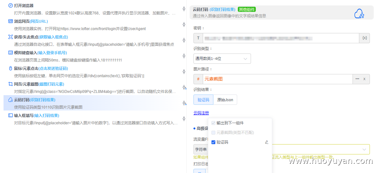This screenshot has width=376, height=173.
Task: Select the 云码打码(识别打码结果) step
Action: (x=35, y=100)
